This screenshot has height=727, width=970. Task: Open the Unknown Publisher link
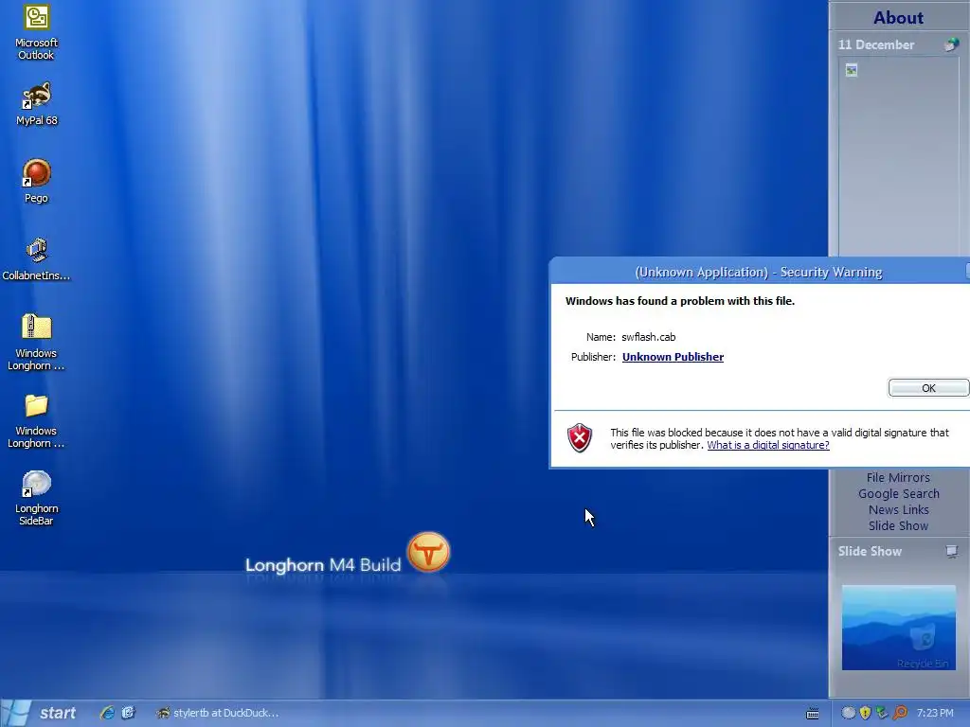pyautogui.click(x=673, y=357)
